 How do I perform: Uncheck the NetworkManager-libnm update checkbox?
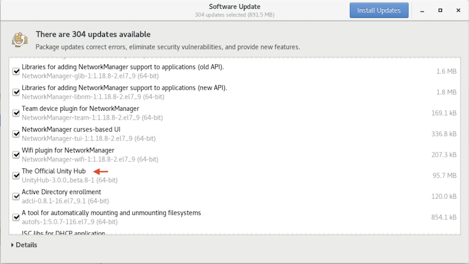tap(16, 92)
